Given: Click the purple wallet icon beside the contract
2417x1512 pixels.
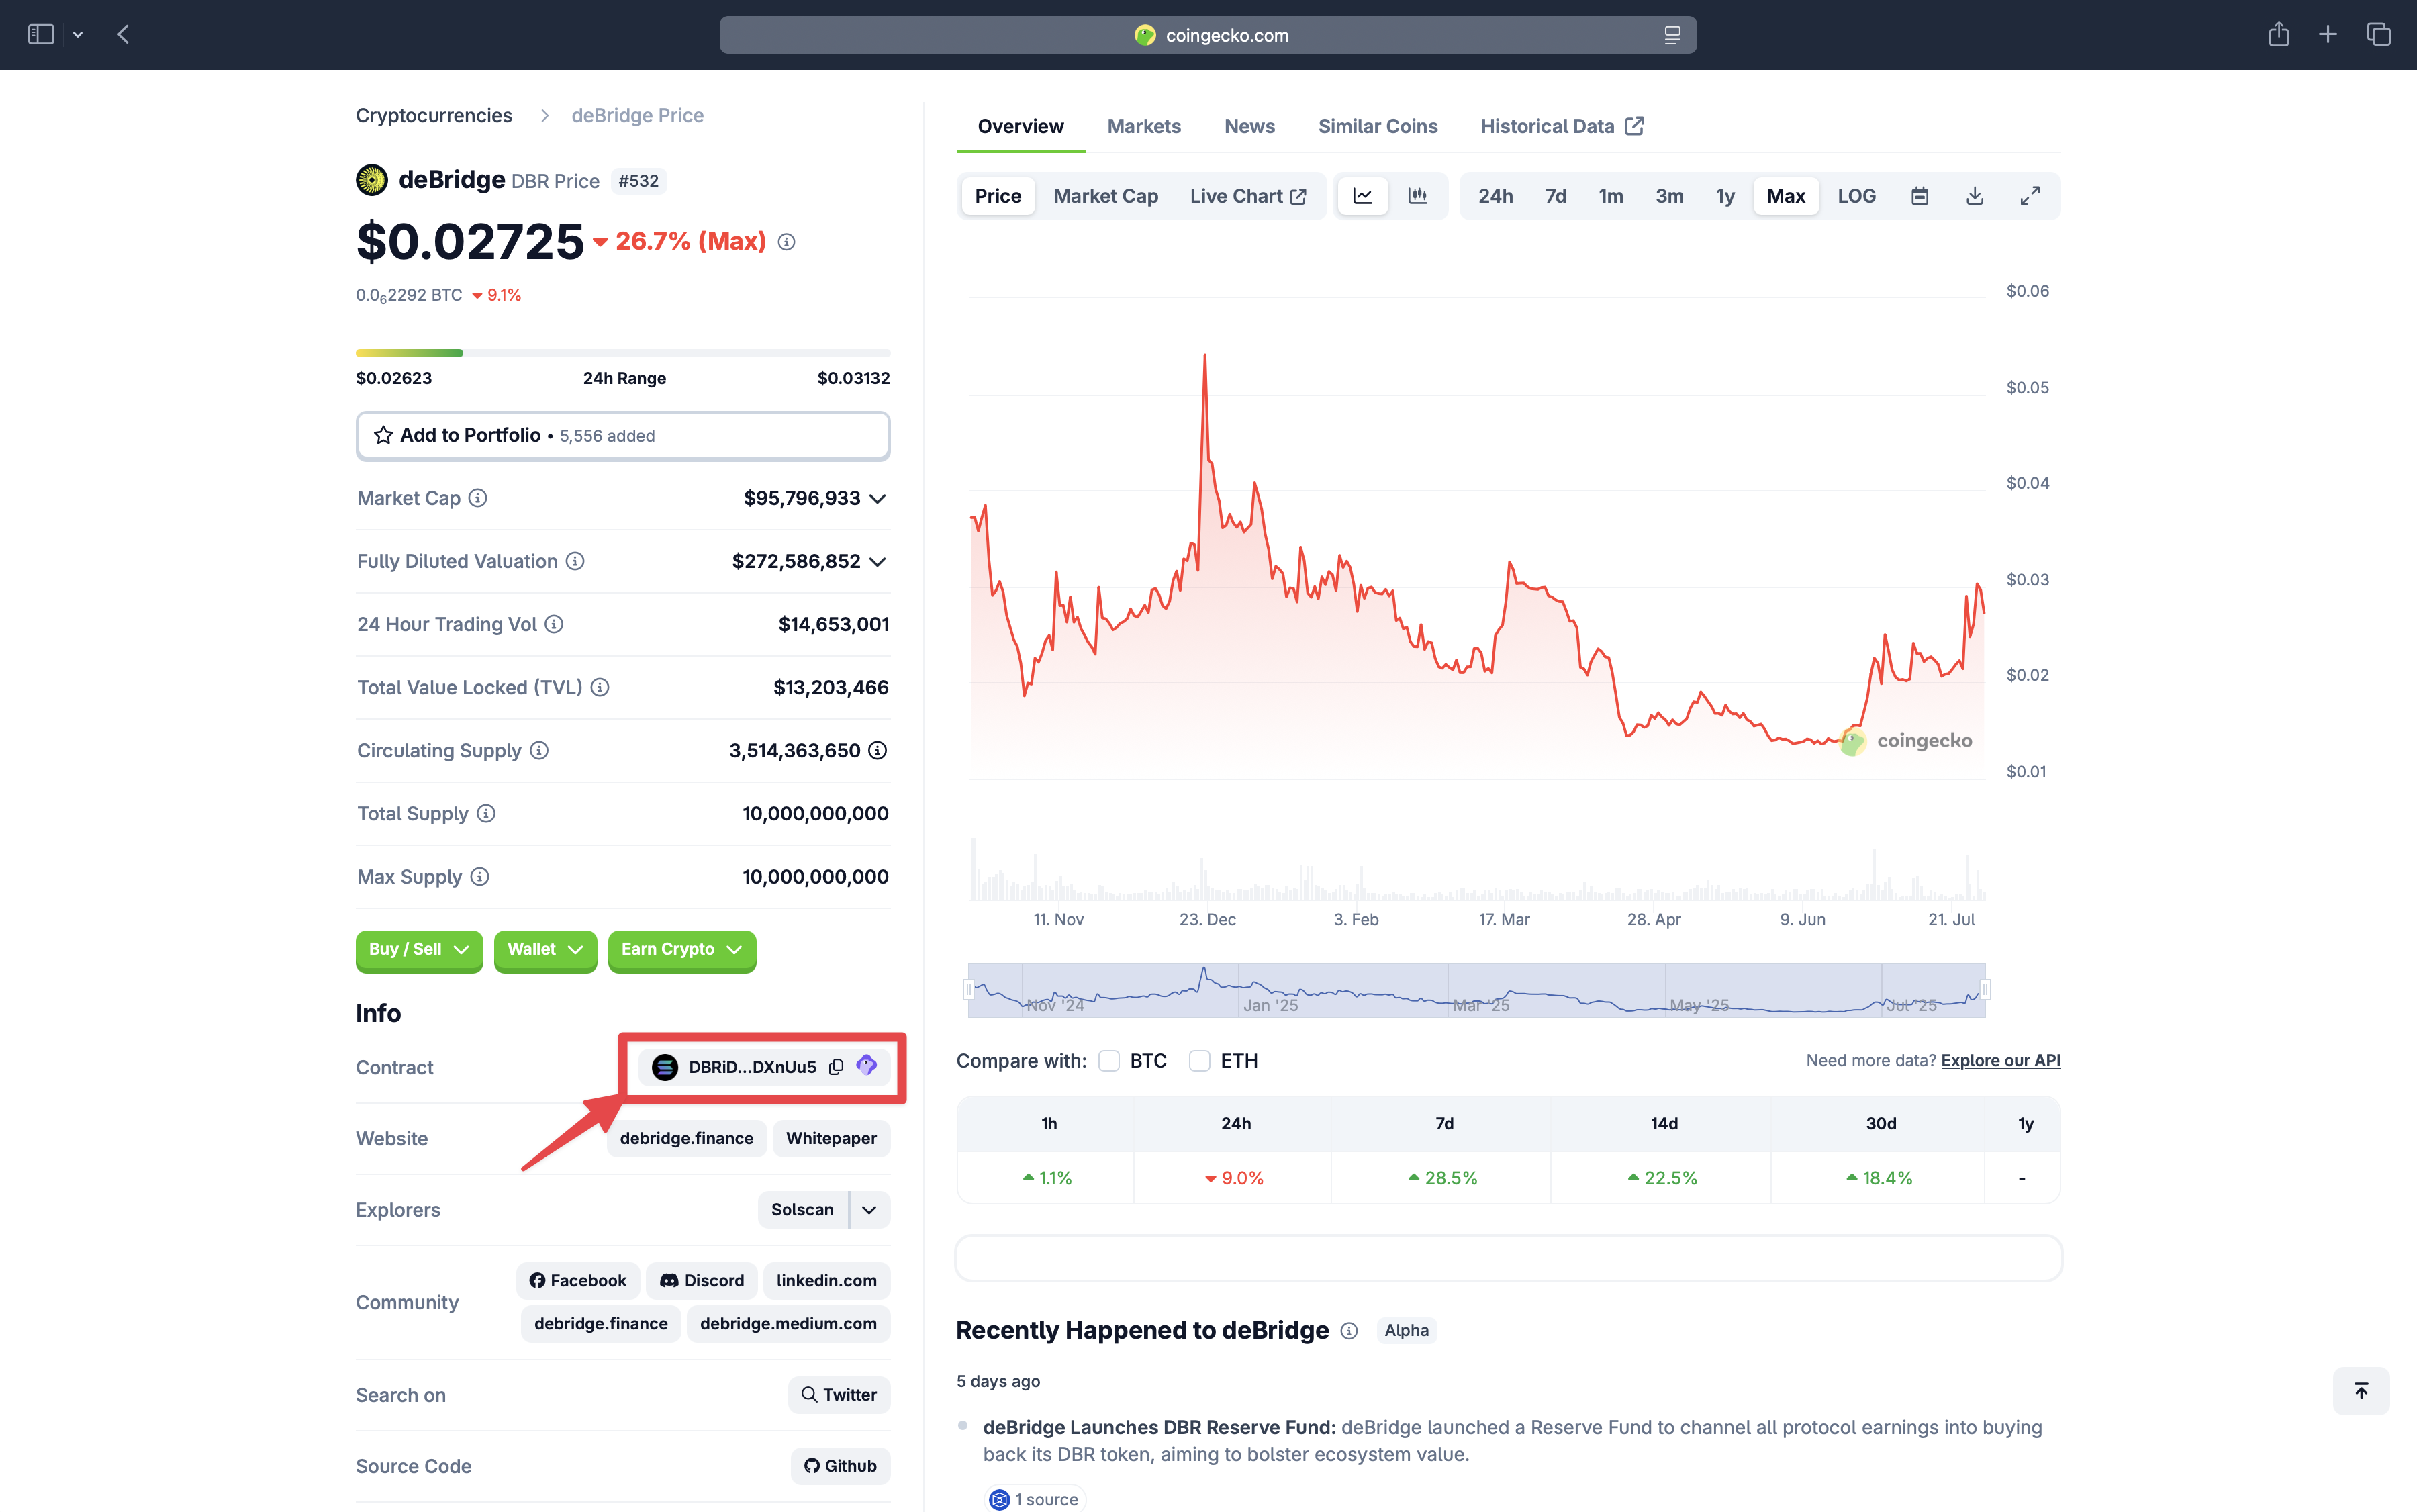Looking at the screenshot, I should [x=867, y=1066].
